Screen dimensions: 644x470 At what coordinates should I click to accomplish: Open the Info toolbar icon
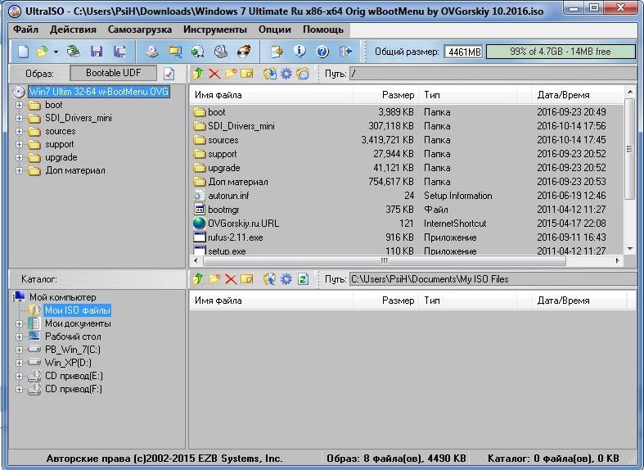pyautogui.click(x=299, y=52)
